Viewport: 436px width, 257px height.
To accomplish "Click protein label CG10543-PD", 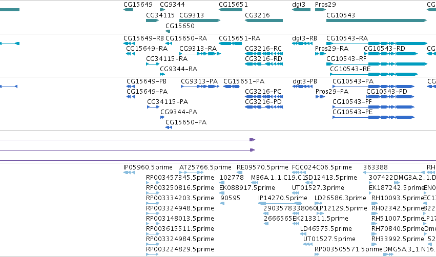I will click(387, 92).
